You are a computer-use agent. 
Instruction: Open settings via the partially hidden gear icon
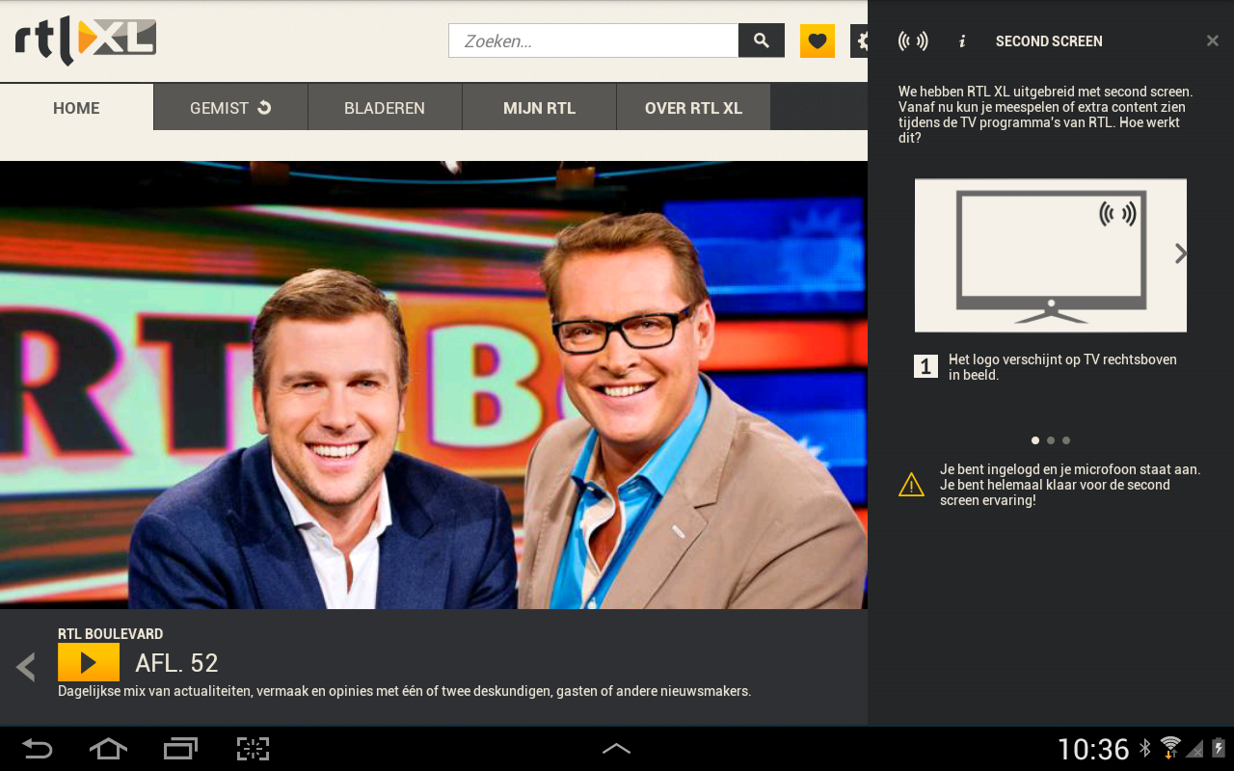click(859, 40)
